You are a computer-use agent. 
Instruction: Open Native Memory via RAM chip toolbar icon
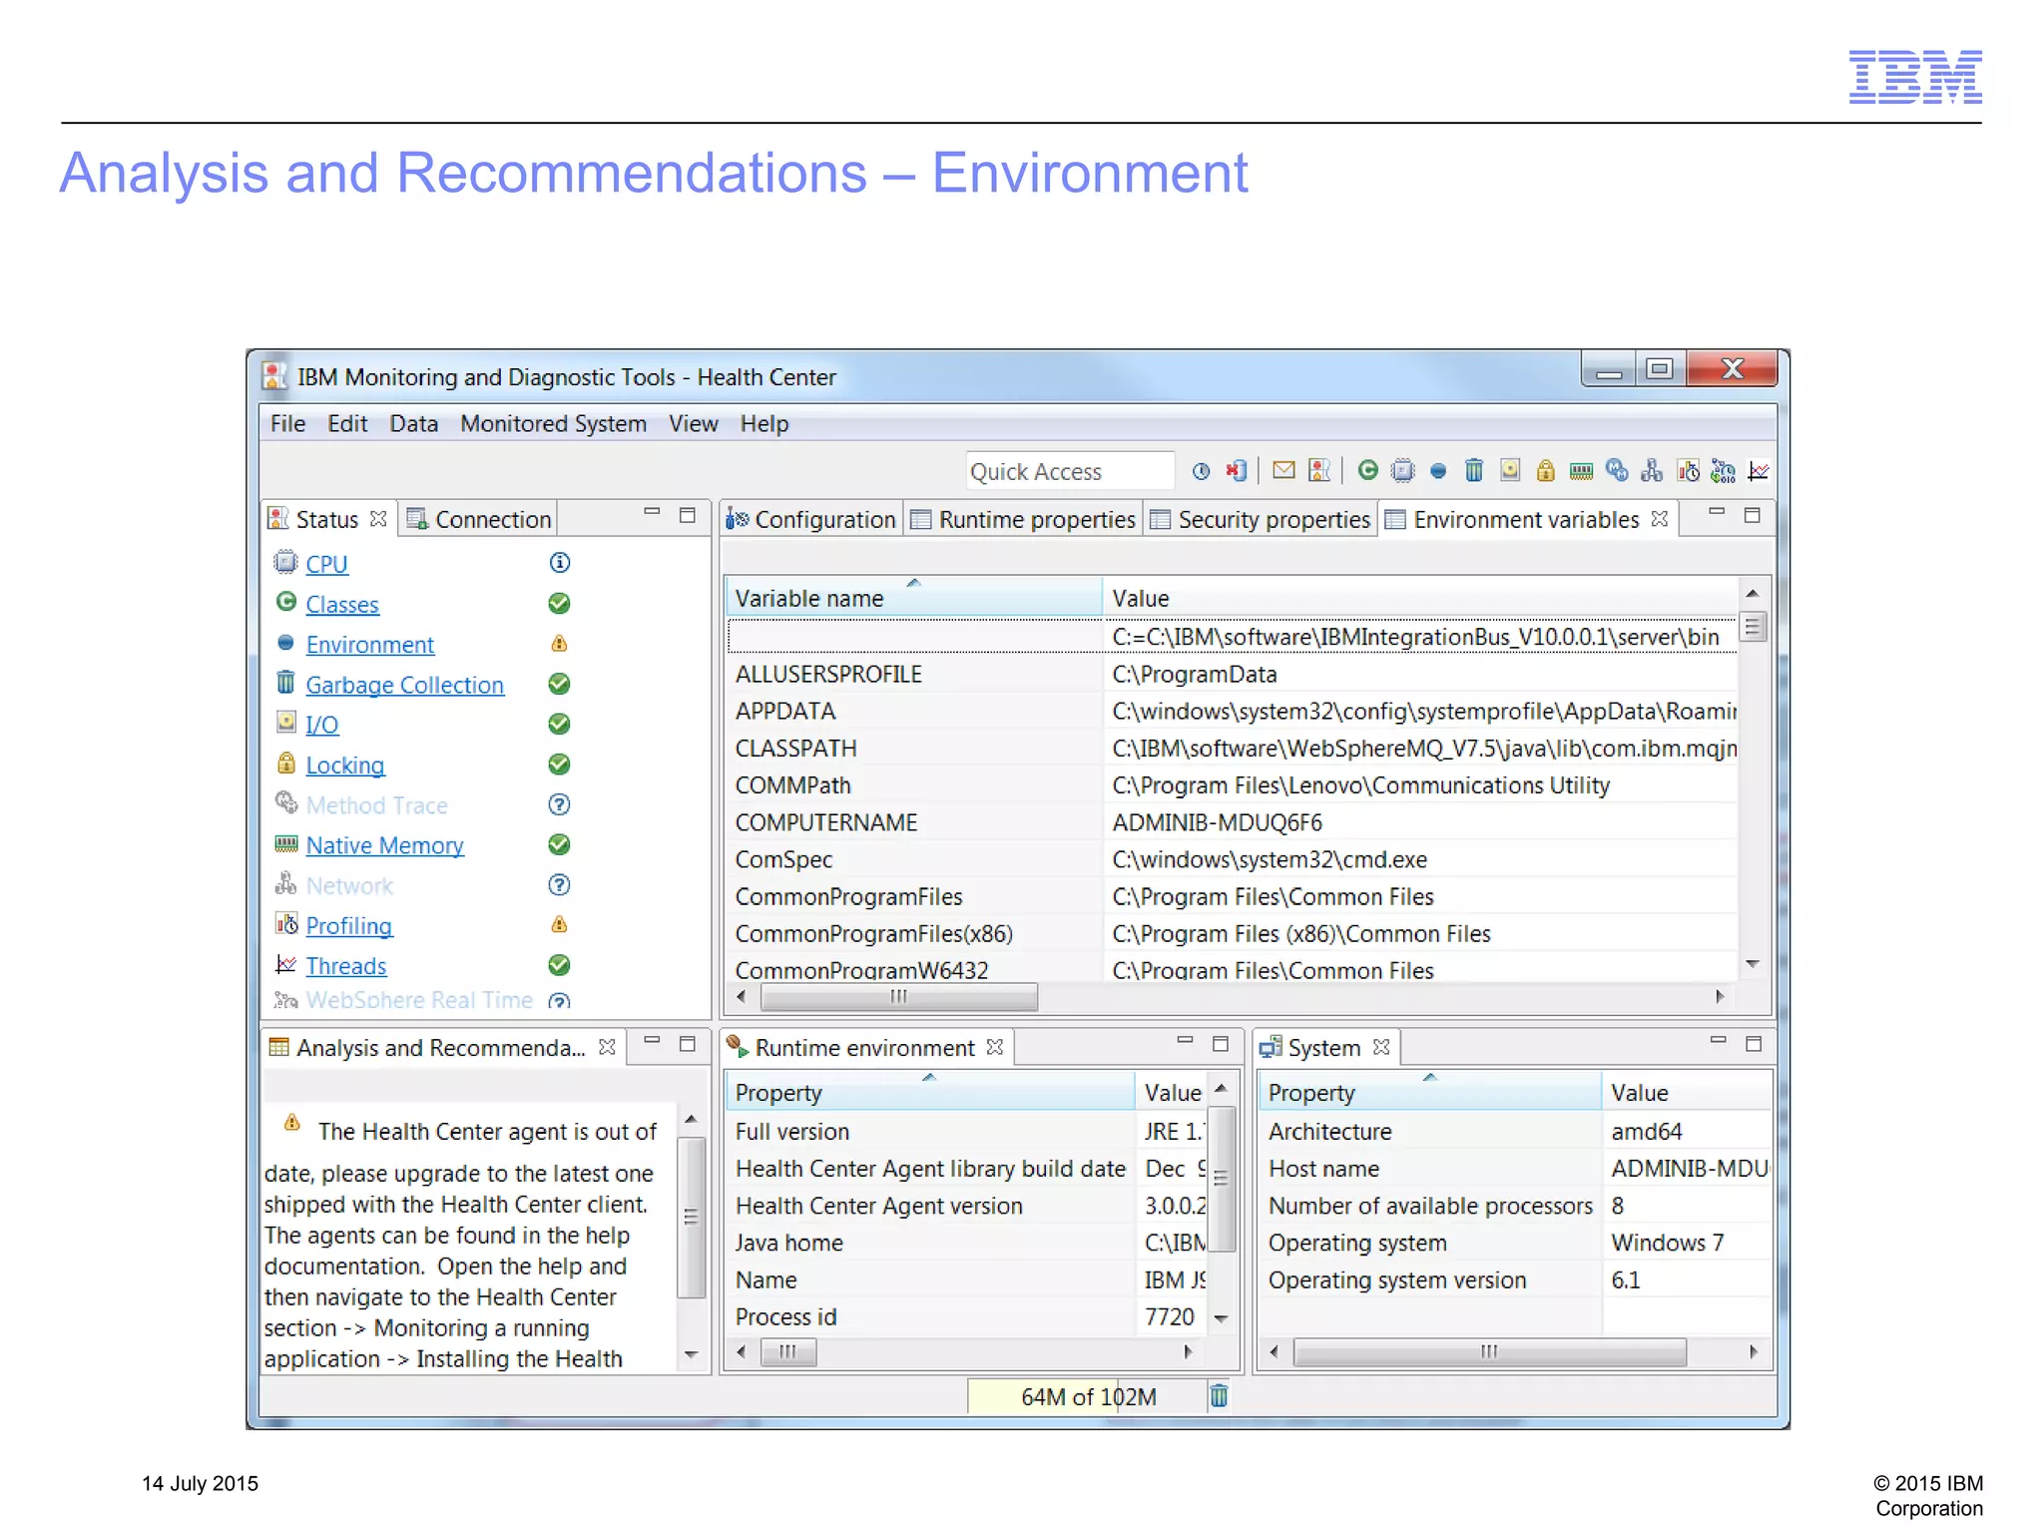1581,471
